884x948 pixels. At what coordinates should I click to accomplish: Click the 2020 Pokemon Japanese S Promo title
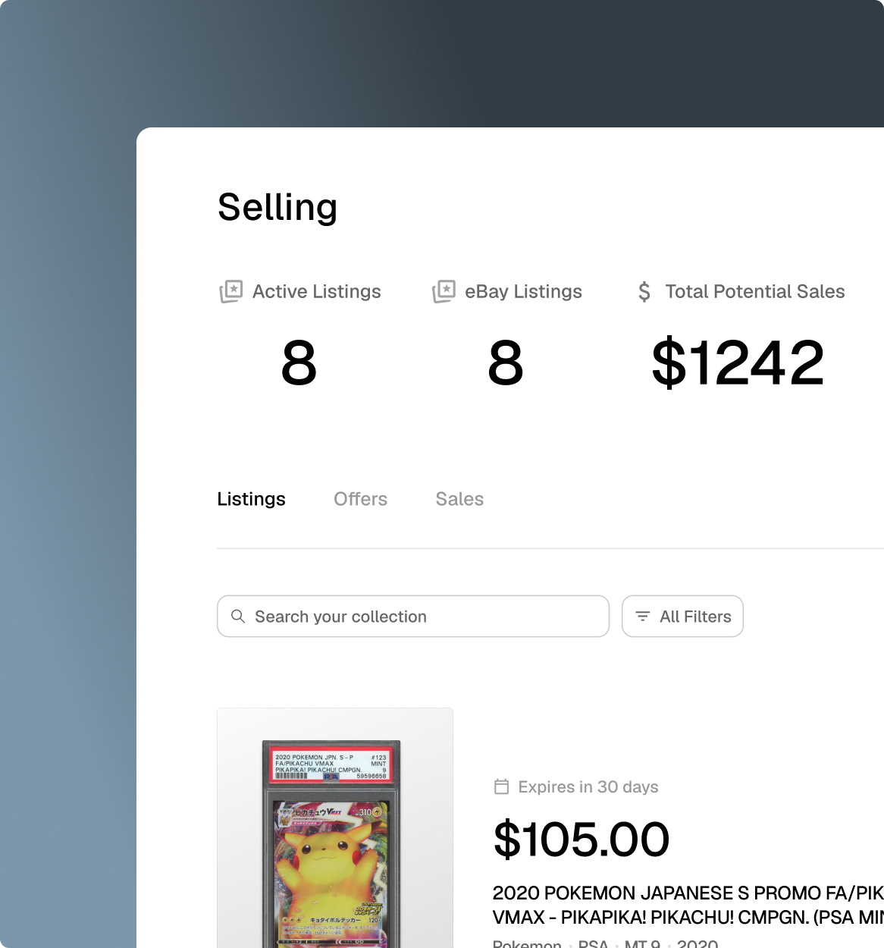pos(688,905)
